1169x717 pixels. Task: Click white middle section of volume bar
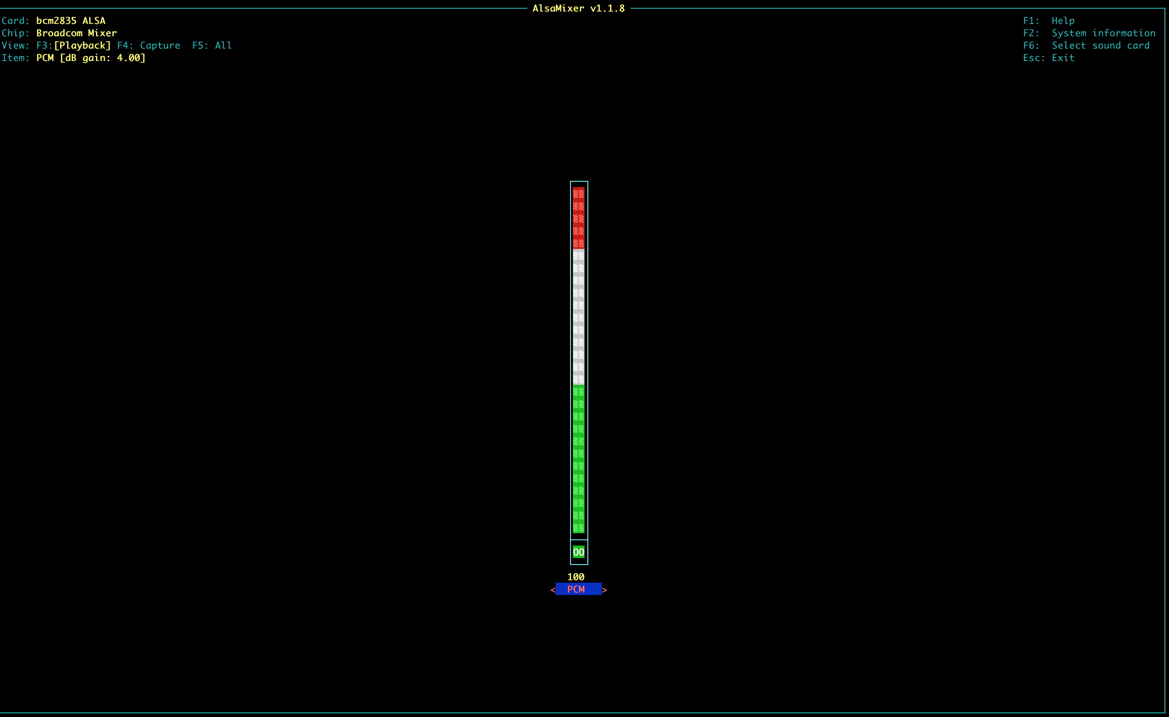pos(578,318)
